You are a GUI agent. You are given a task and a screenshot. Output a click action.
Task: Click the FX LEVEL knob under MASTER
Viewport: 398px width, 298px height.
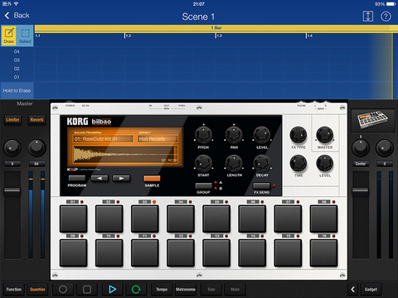pyautogui.click(x=325, y=163)
